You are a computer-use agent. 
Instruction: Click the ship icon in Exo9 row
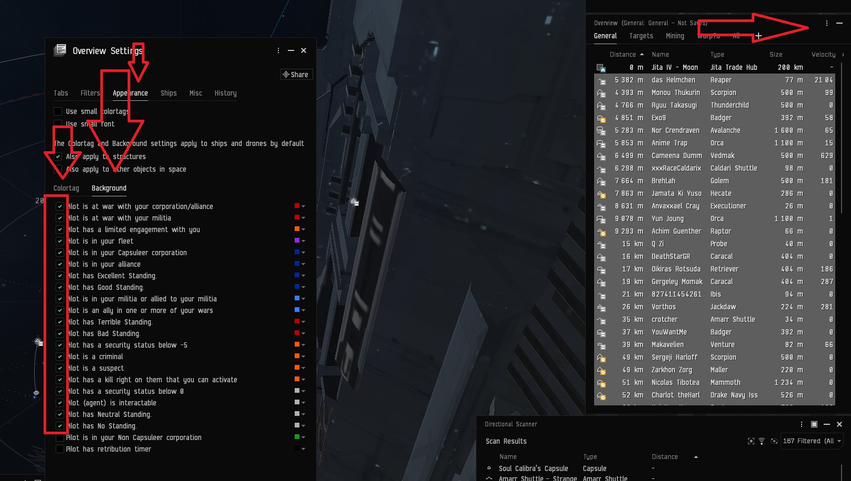(601, 118)
